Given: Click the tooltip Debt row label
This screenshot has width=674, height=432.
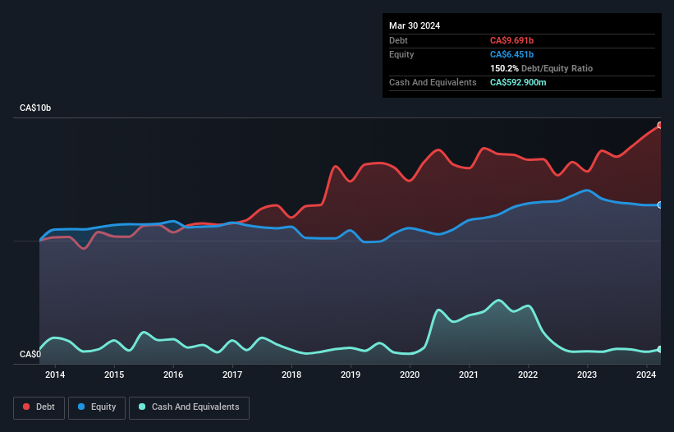Looking at the screenshot, I should 398,40.
